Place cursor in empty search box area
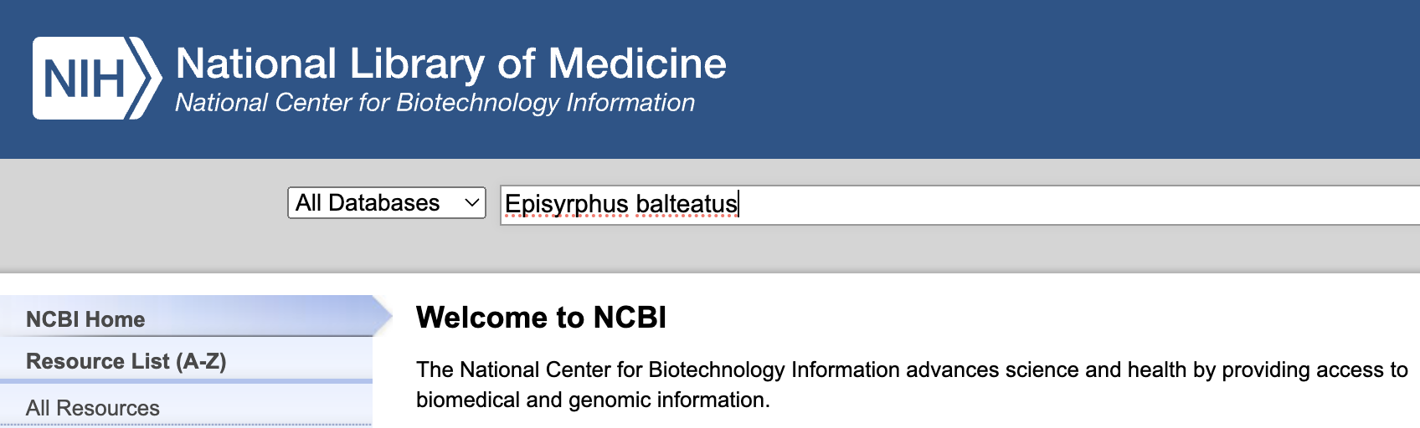 (1088, 205)
